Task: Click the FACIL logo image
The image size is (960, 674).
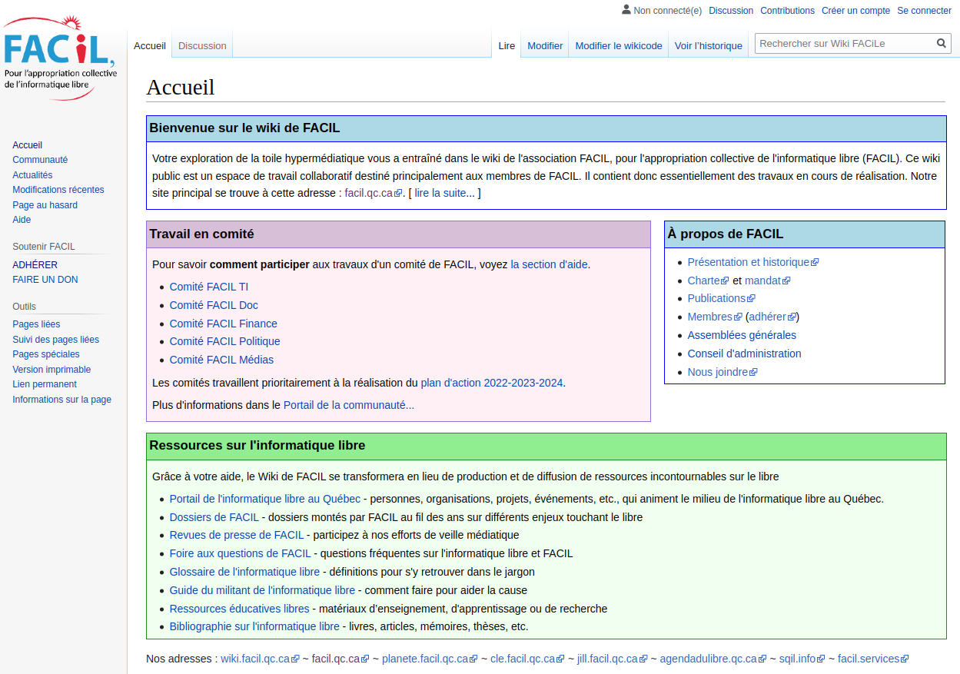Action: pos(60,58)
